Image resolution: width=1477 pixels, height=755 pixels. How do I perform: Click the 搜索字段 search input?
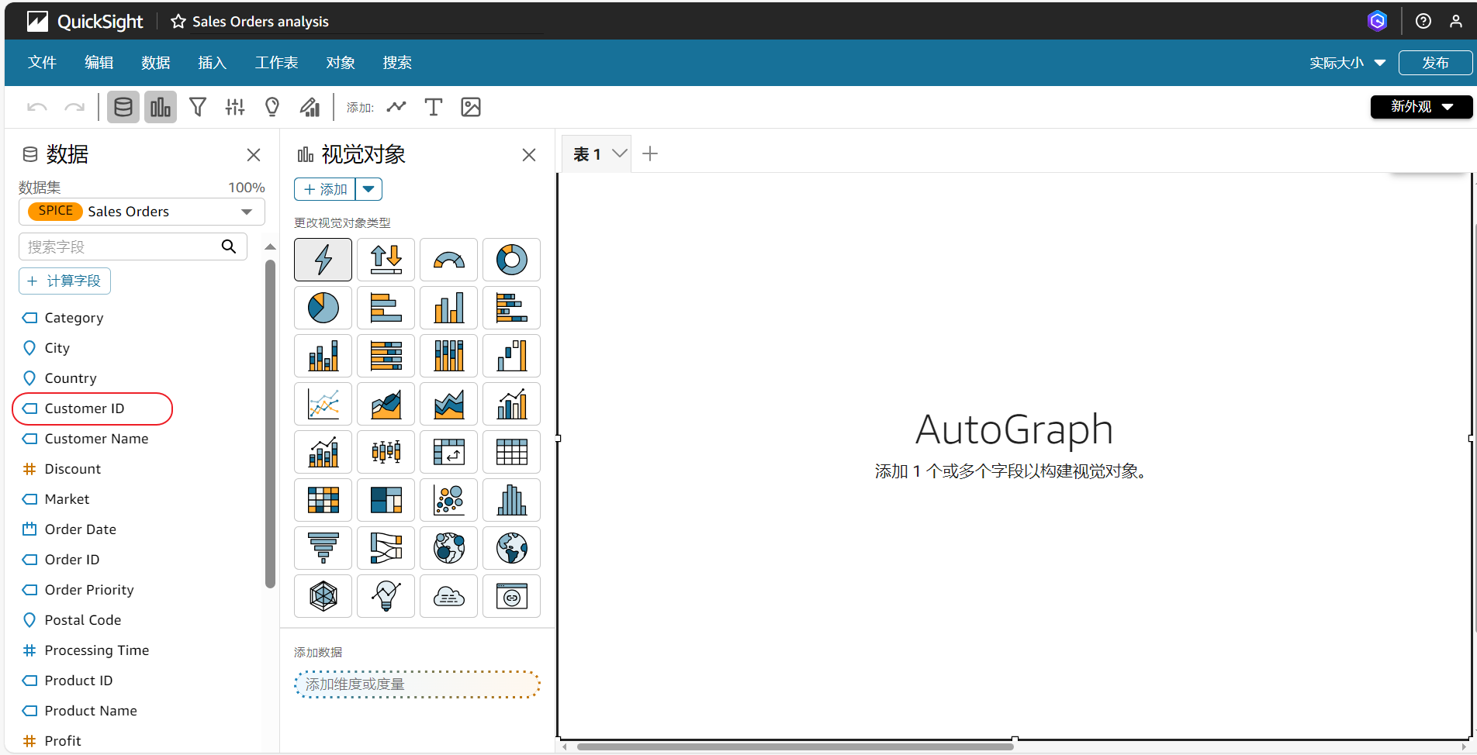pyautogui.click(x=122, y=246)
